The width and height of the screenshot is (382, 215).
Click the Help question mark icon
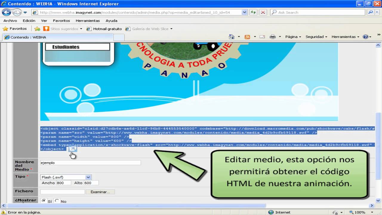(x=365, y=37)
